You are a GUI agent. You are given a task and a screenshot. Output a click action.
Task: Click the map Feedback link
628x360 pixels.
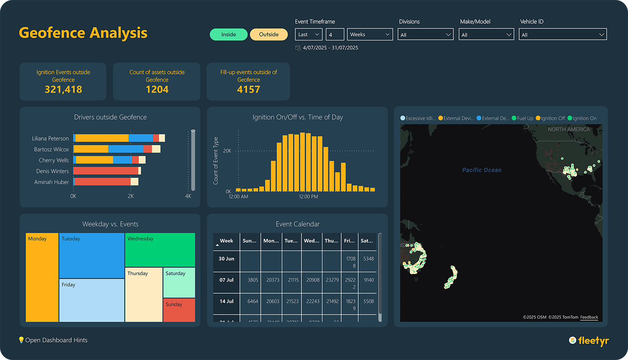tap(589, 317)
